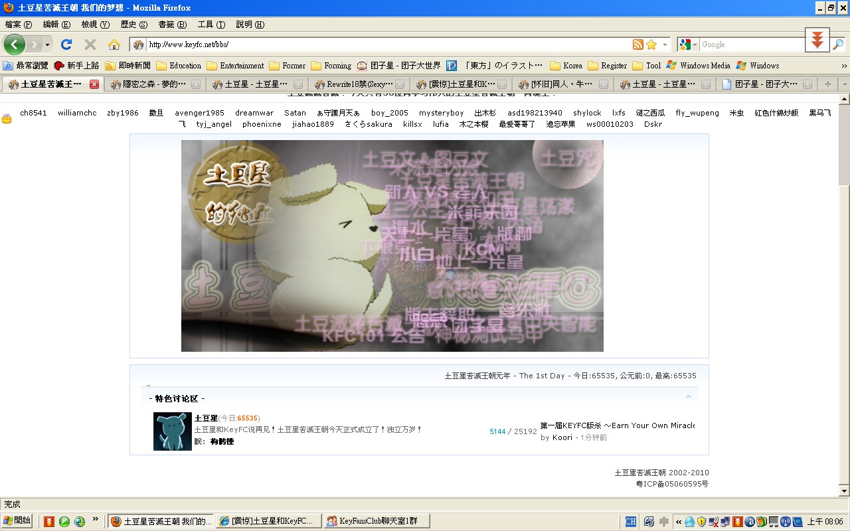Open the Entertainment bookmark folder

pos(235,66)
